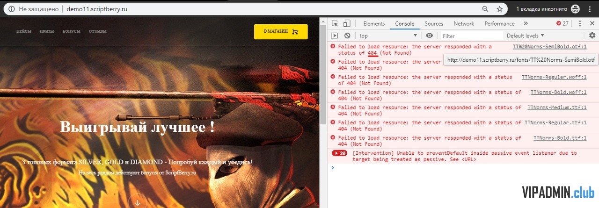This screenshot has width=599, height=208.
Task: Click the error icon beside TTNorms-Regular.ttf message
Action: (333, 122)
